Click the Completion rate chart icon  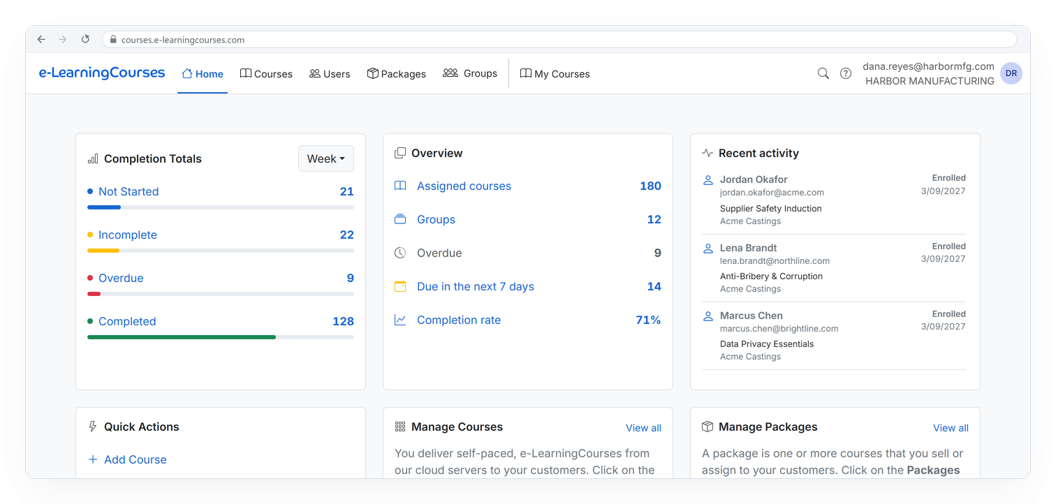(400, 320)
